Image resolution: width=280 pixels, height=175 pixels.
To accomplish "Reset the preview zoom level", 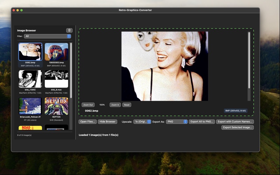I will (127, 105).
